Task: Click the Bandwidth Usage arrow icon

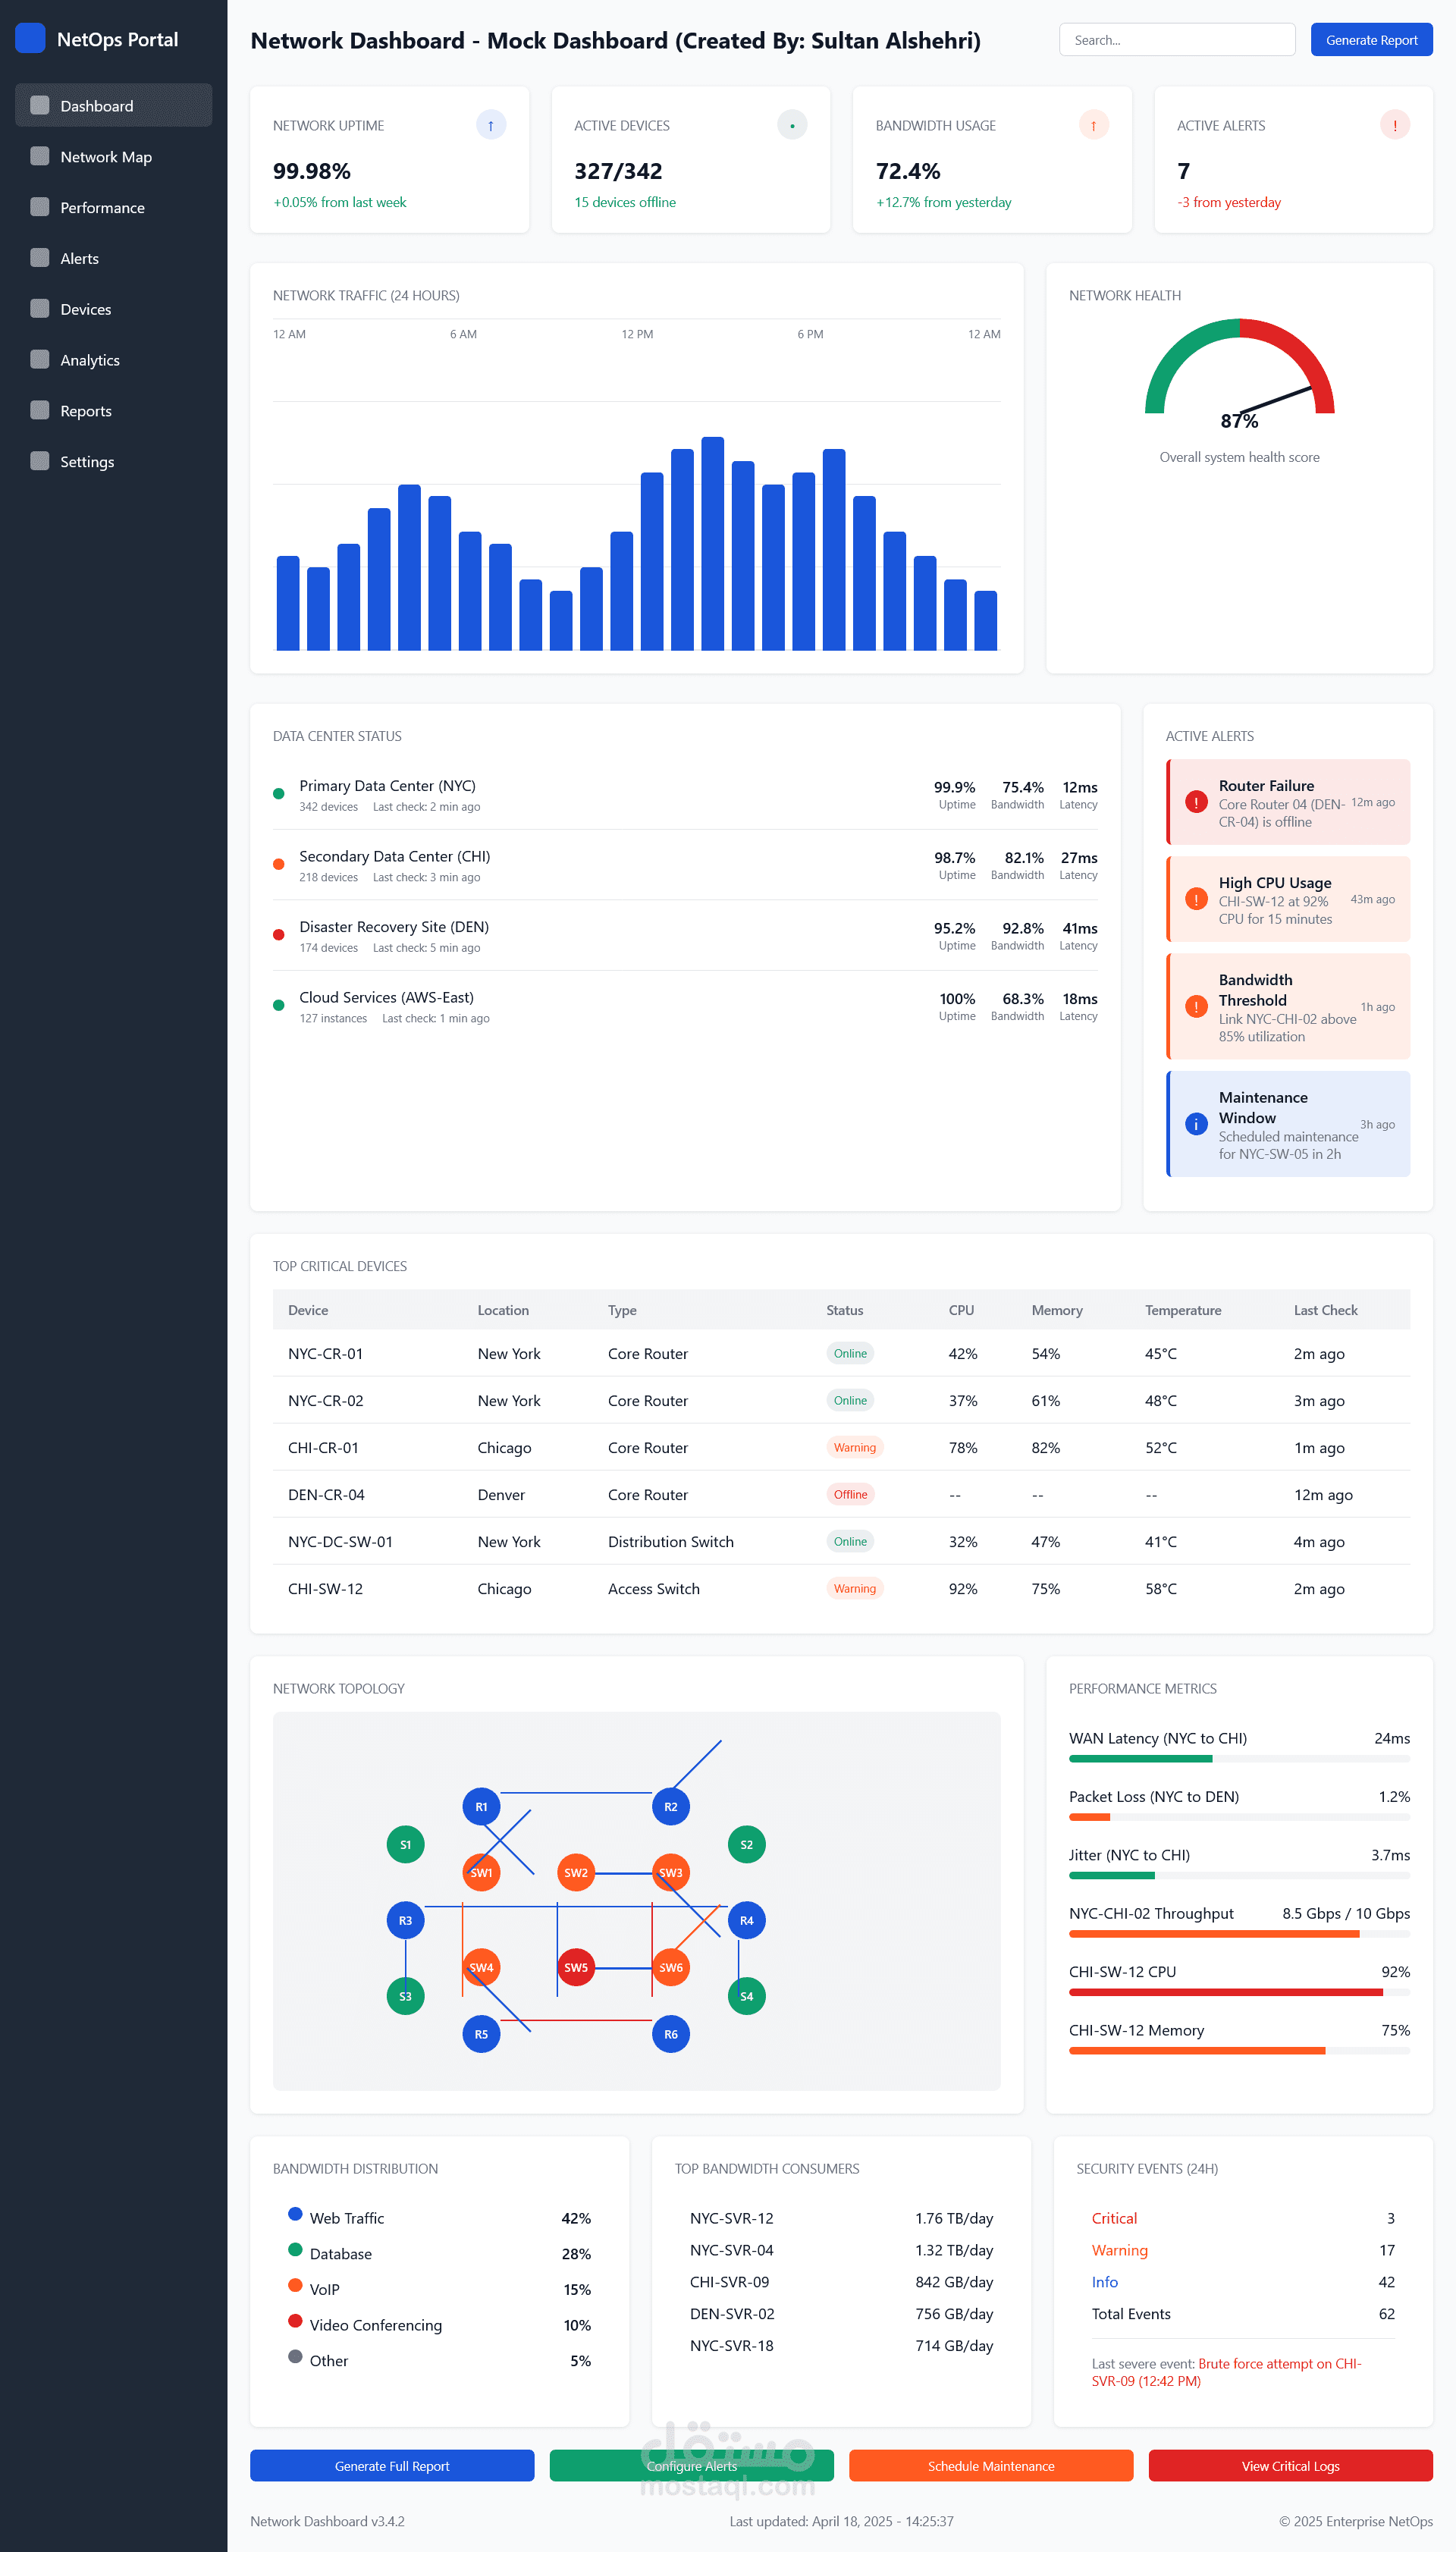Action: pyautogui.click(x=1093, y=125)
